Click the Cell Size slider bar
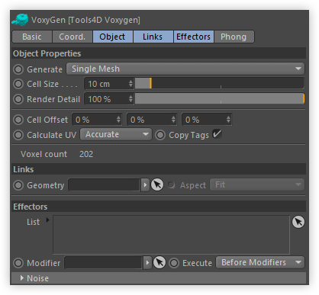This screenshot has width=319, height=295. click(x=220, y=83)
